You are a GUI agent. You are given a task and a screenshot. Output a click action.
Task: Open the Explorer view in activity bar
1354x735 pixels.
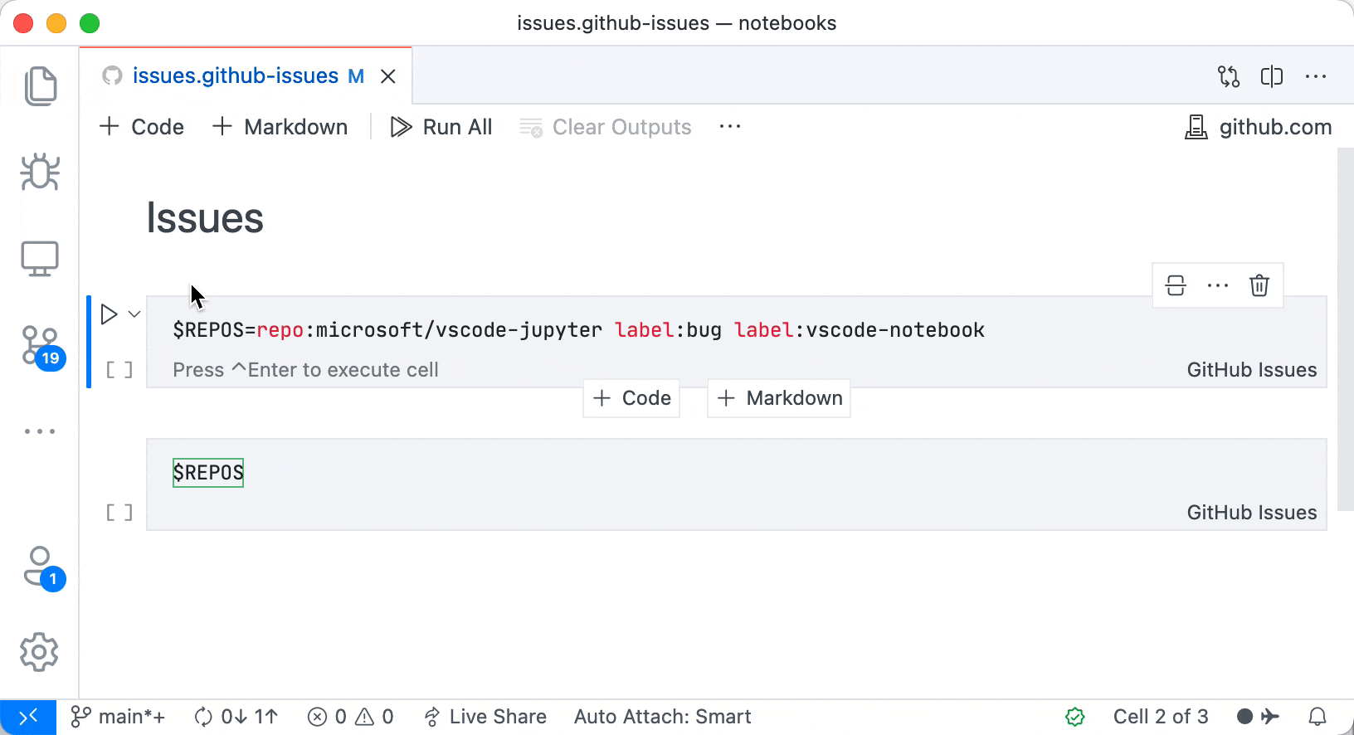pyautogui.click(x=40, y=86)
